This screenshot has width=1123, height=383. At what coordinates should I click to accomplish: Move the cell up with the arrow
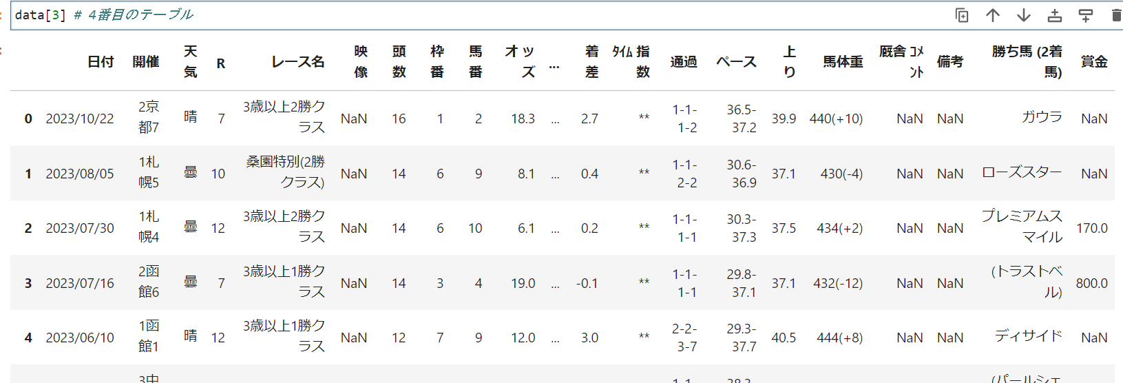click(x=992, y=15)
